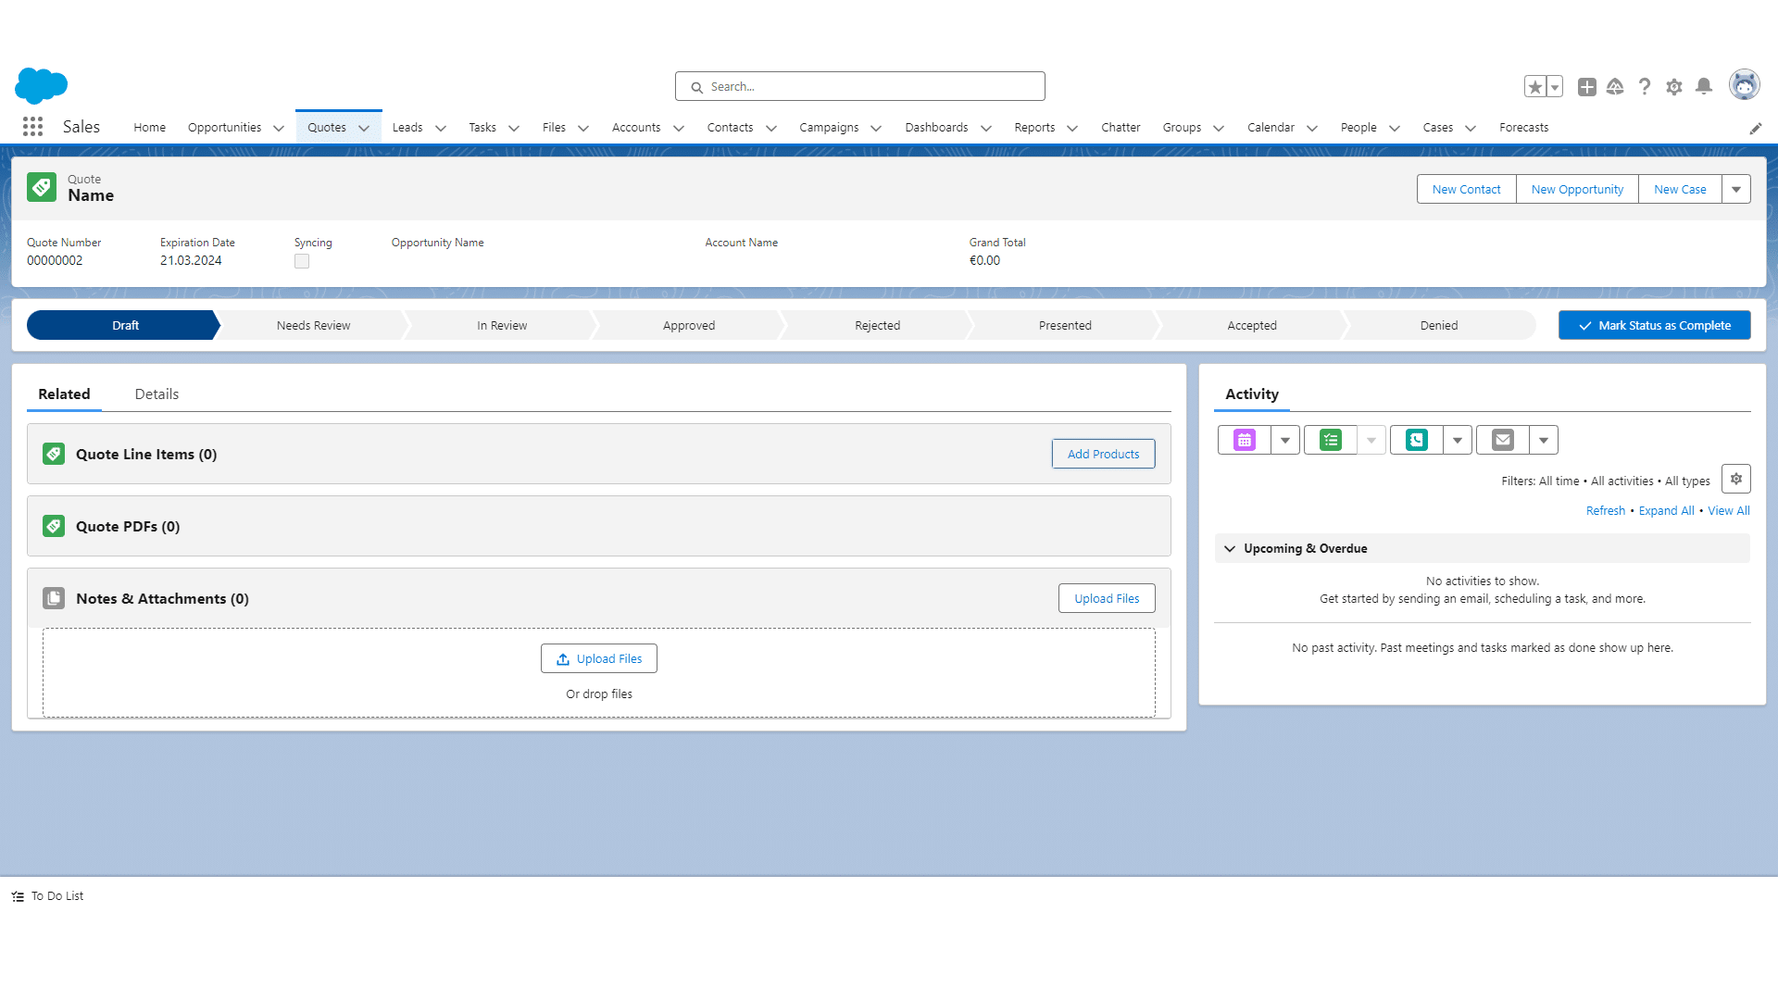Image resolution: width=1778 pixels, height=1000 pixels.
Task: Click the New Case button
Action: tap(1680, 189)
